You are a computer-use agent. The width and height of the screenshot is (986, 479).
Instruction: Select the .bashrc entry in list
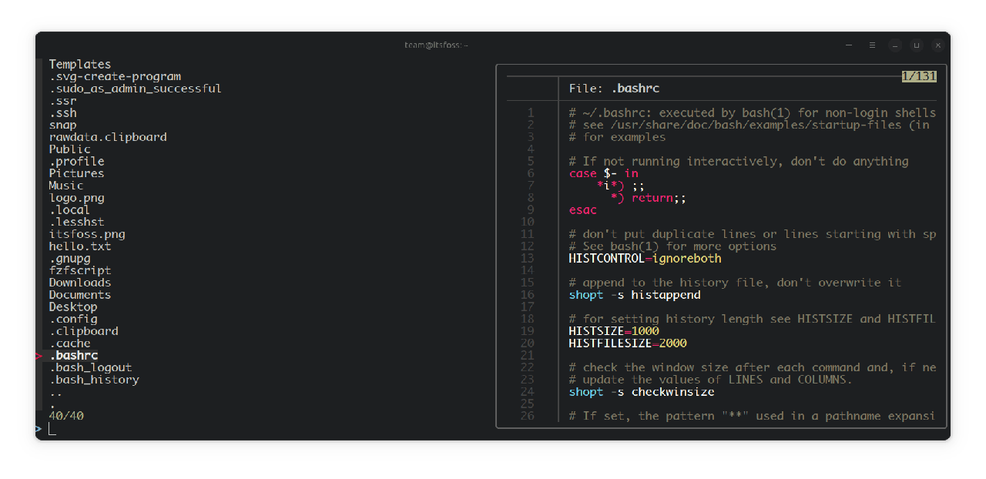pyautogui.click(x=73, y=356)
